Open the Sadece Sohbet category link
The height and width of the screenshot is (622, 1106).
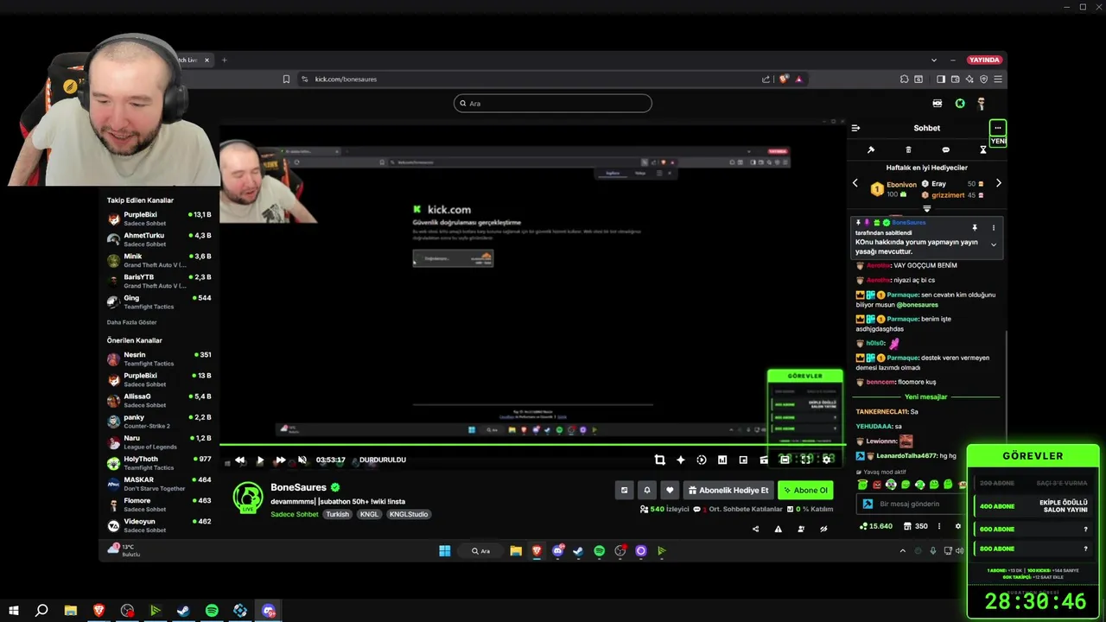(x=295, y=514)
